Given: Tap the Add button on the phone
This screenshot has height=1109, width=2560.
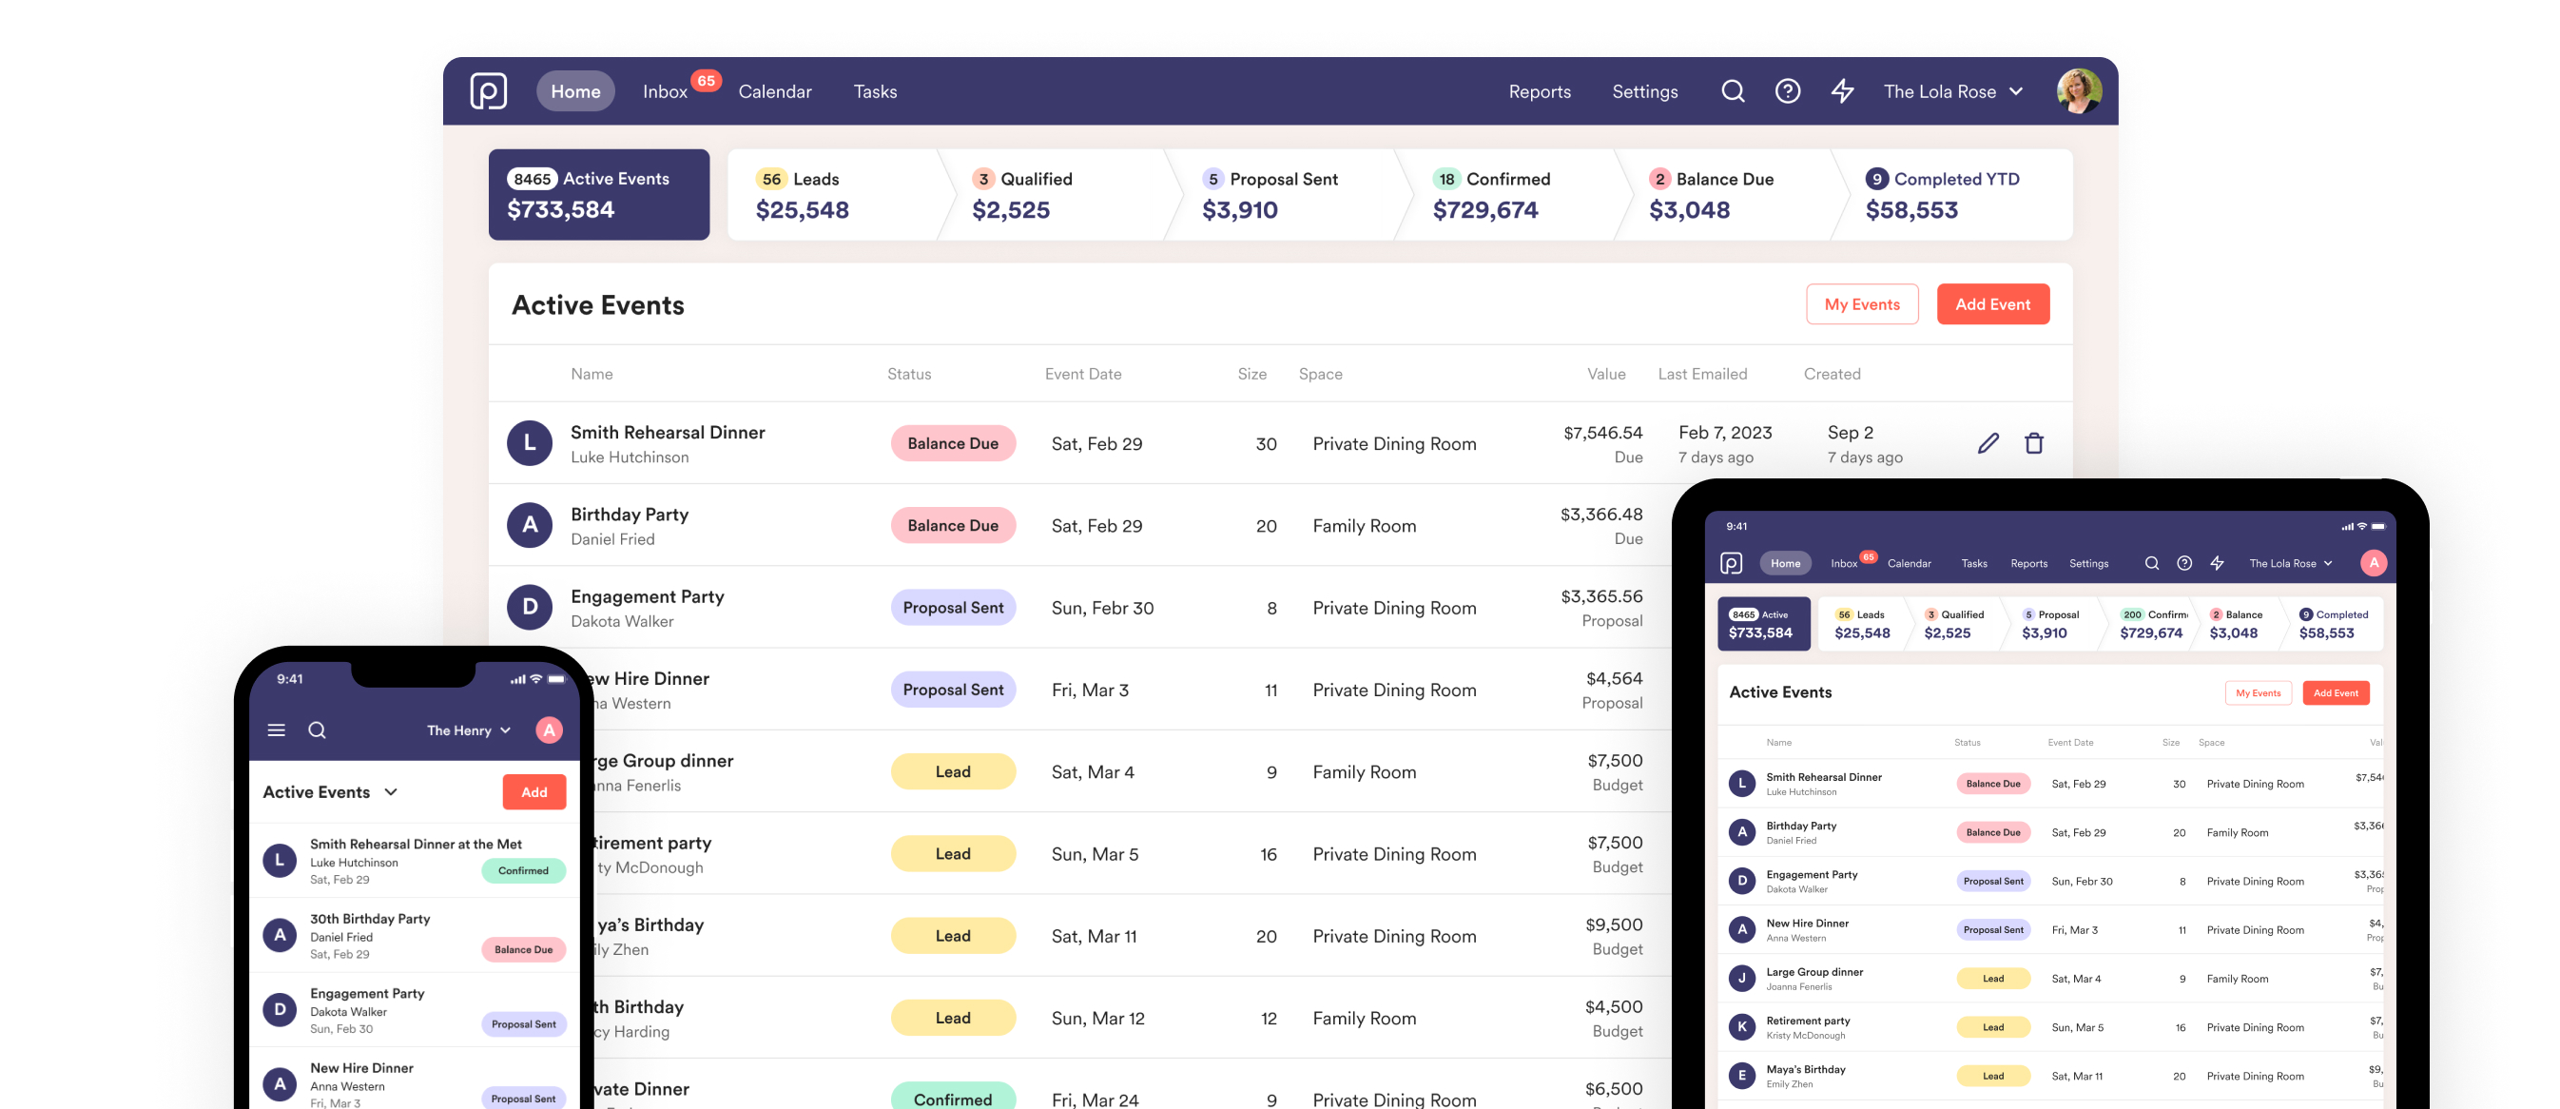Looking at the screenshot, I should [x=533, y=792].
